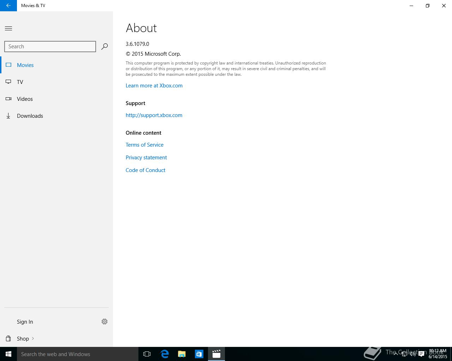Minimize the Movies & TV window
Viewport: 452px width, 361px height.
411,6
